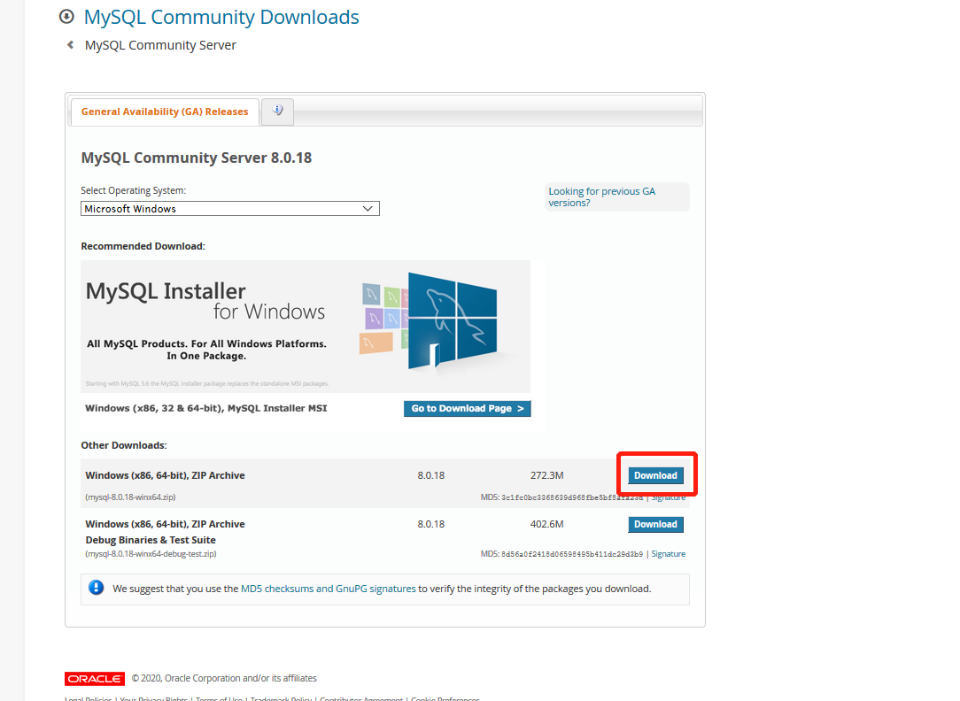Click Go to Download Page button
The image size is (960, 701).
(x=467, y=409)
